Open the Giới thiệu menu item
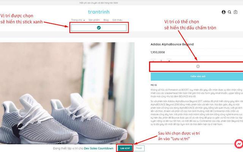Image resolution: width=243 pixels, height=152 pixels. click(x=117, y=20)
